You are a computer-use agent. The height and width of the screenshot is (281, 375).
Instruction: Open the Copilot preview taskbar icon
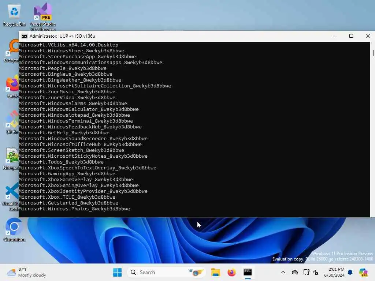363,272
